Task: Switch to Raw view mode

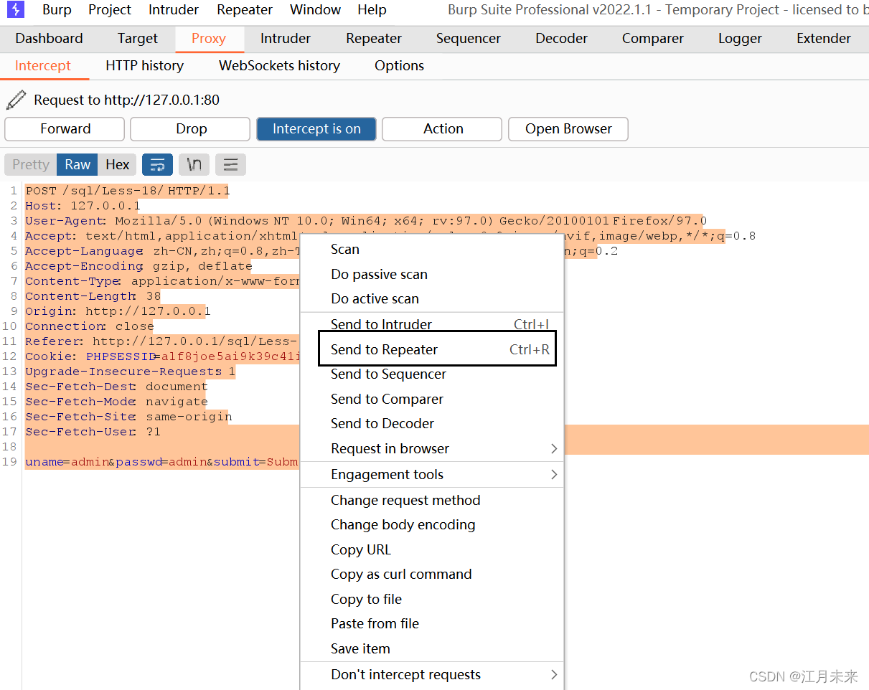Action: click(77, 164)
